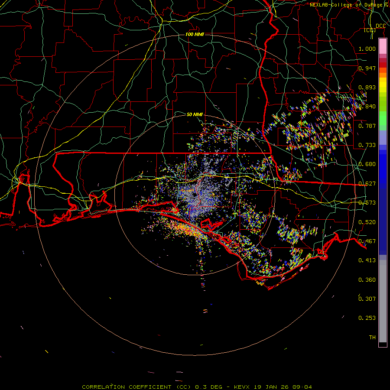
Task: Click the 0.467 scale value
Action: 367,241
